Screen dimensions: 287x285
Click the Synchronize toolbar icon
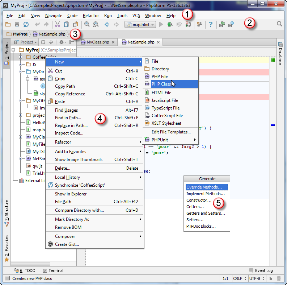point(26,24)
